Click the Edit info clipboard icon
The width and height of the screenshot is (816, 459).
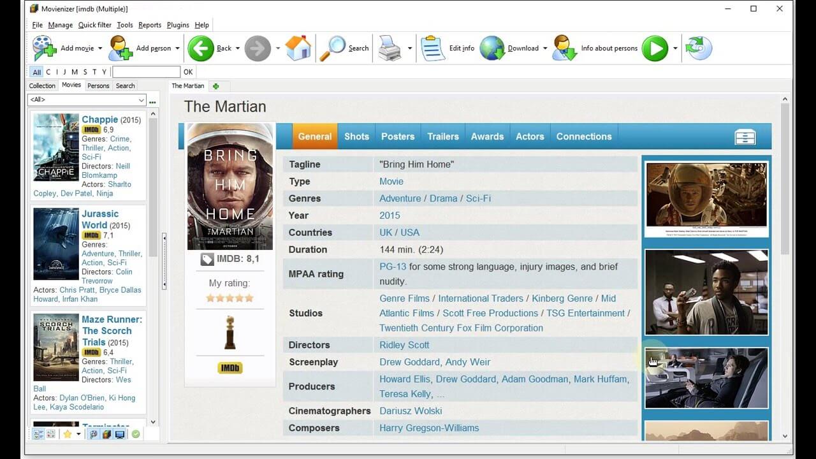coord(433,48)
